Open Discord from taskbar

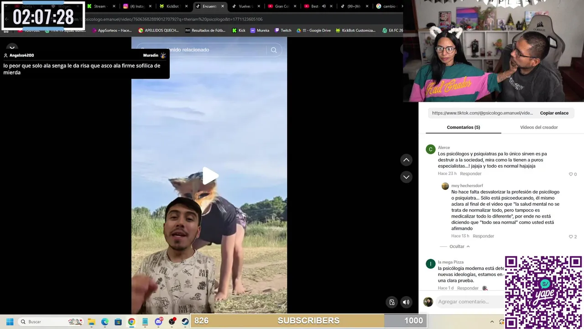click(x=159, y=322)
